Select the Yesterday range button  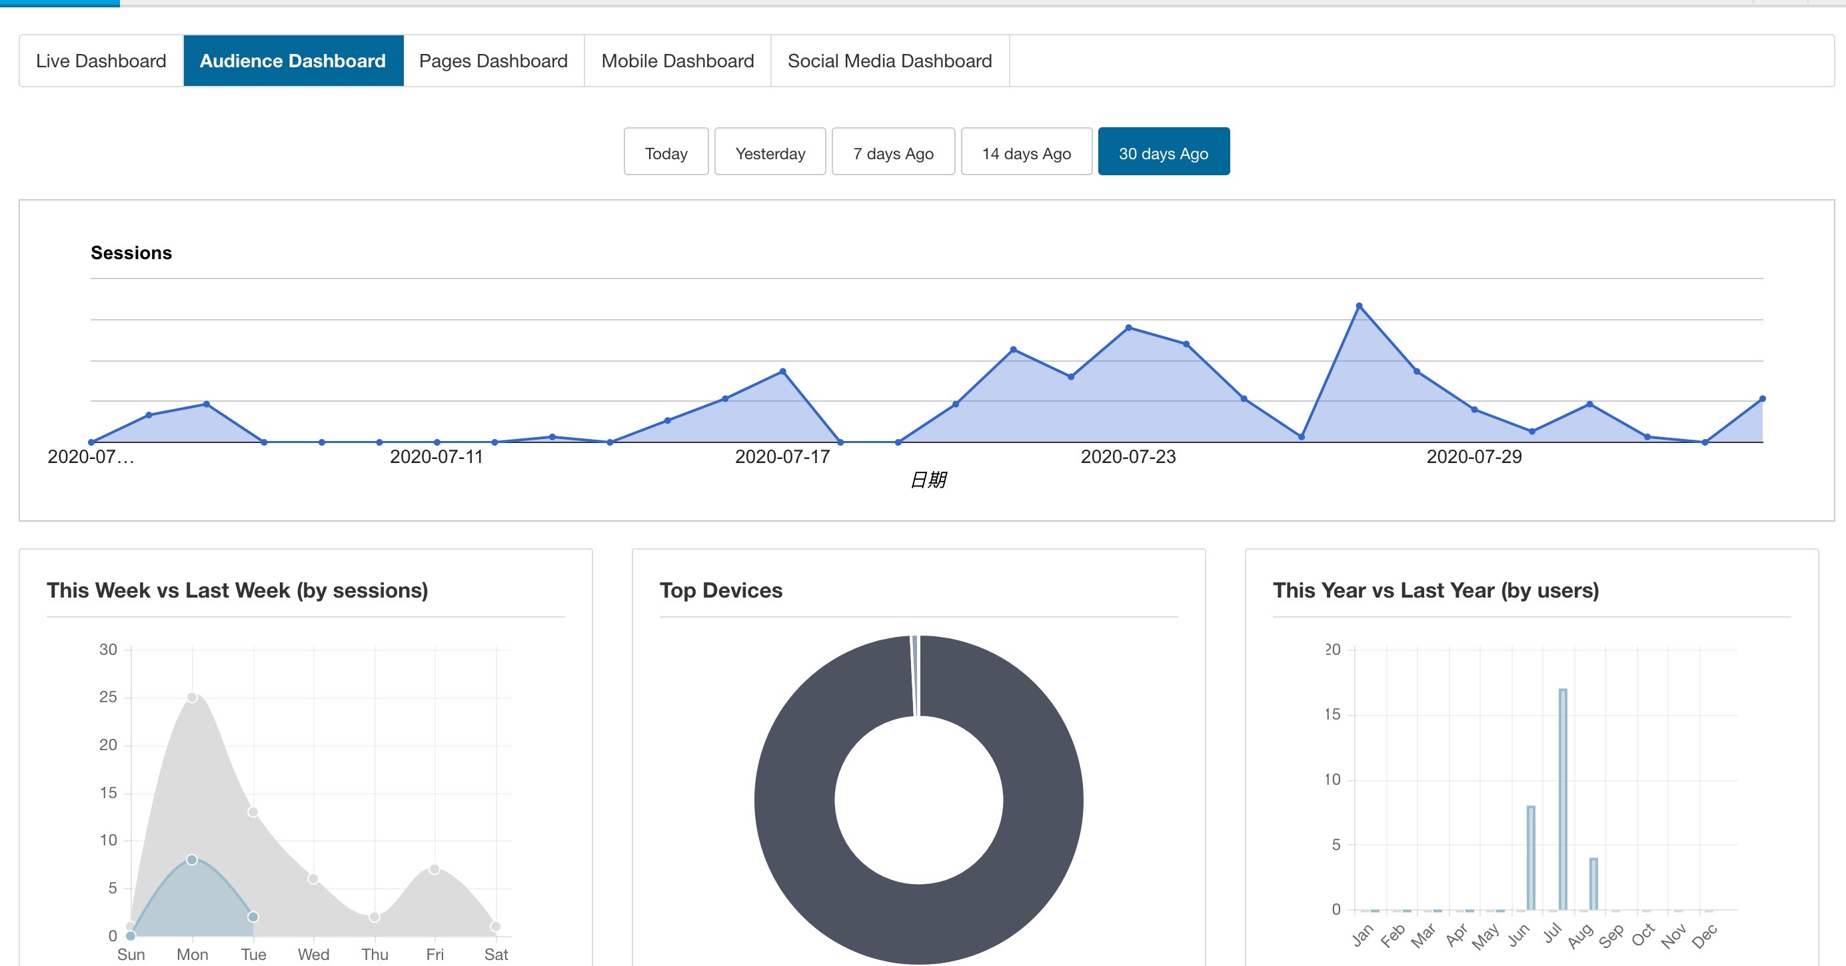[x=770, y=152]
